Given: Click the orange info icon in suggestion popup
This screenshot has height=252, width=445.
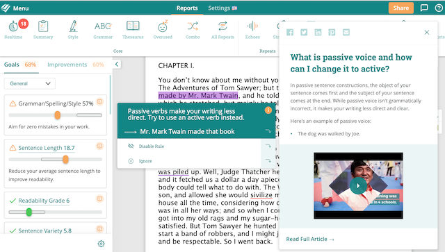Looking at the screenshot, I should 268,110.
